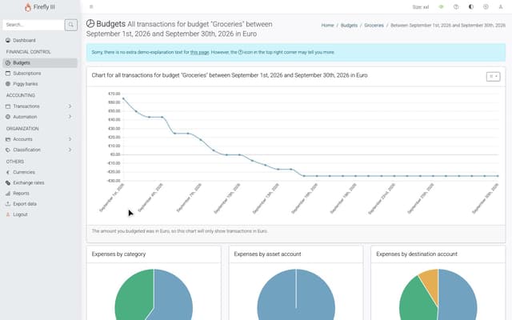Click the chart footnote about Euro transactions
The height and width of the screenshot is (320, 512).
pos(179,231)
